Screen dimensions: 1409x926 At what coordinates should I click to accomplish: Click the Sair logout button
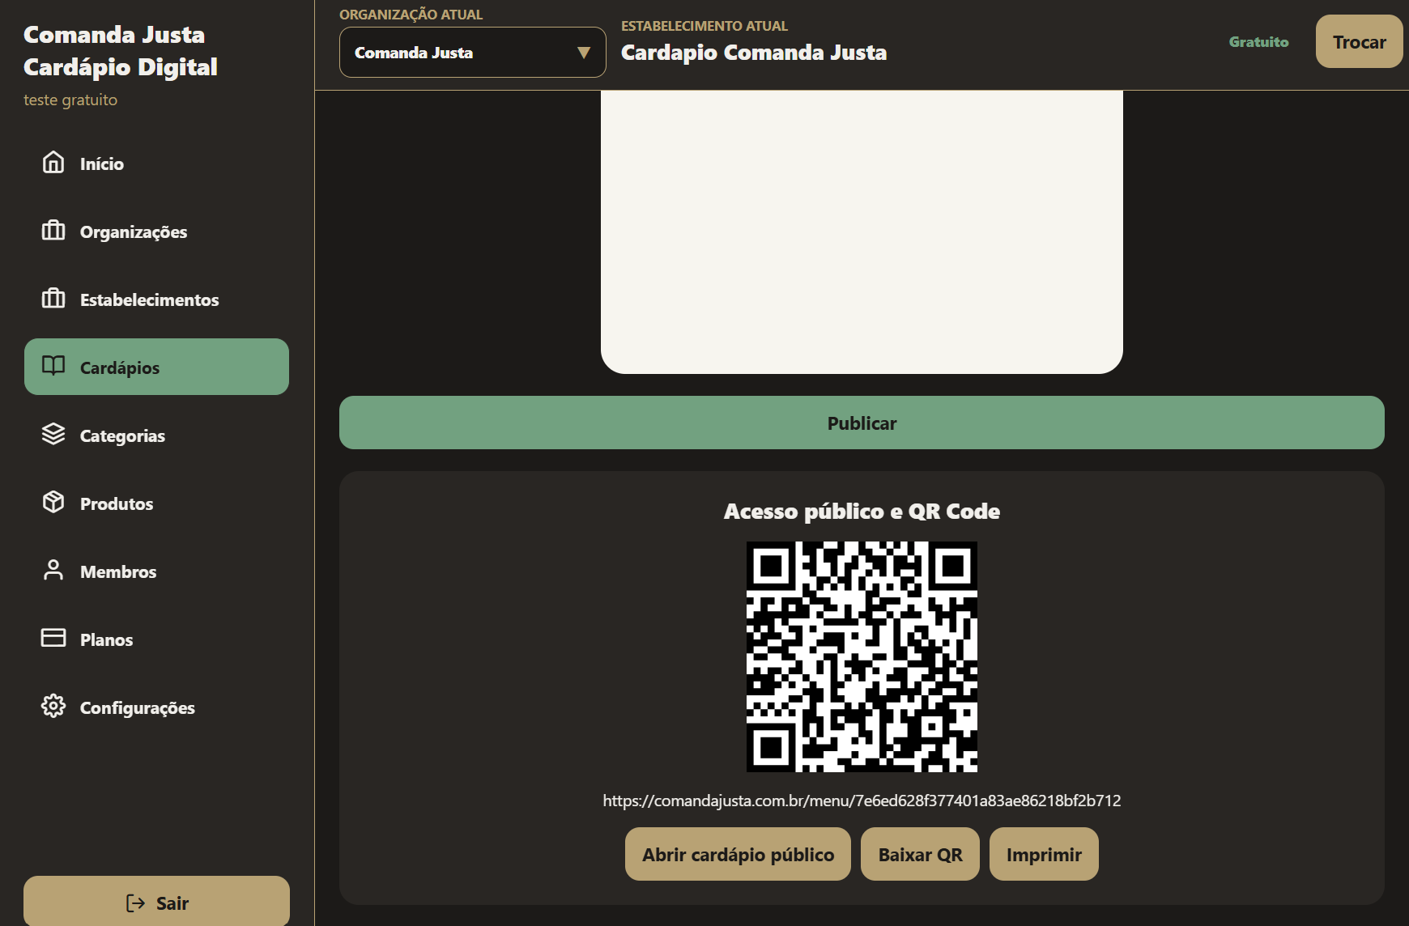click(x=156, y=901)
